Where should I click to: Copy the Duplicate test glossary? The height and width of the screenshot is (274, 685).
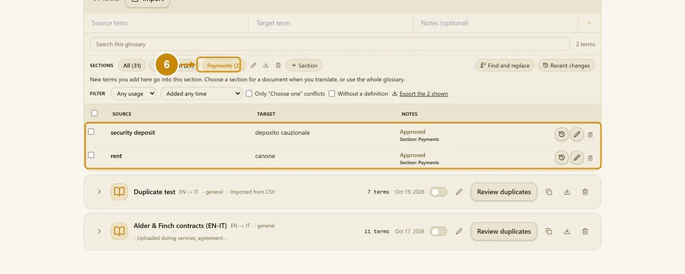pyautogui.click(x=549, y=192)
